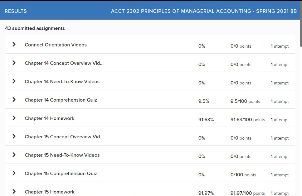Select Chapter 14 Homework assignment name
Image resolution: width=302 pixels, height=196 pixels.
click(x=50, y=118)
